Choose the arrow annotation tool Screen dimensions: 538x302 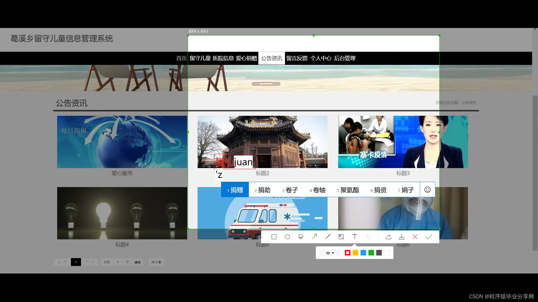[314, 237]
